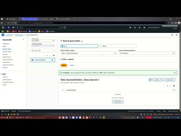Open the AWS Amplify favorites shortcut

[23, 31]
